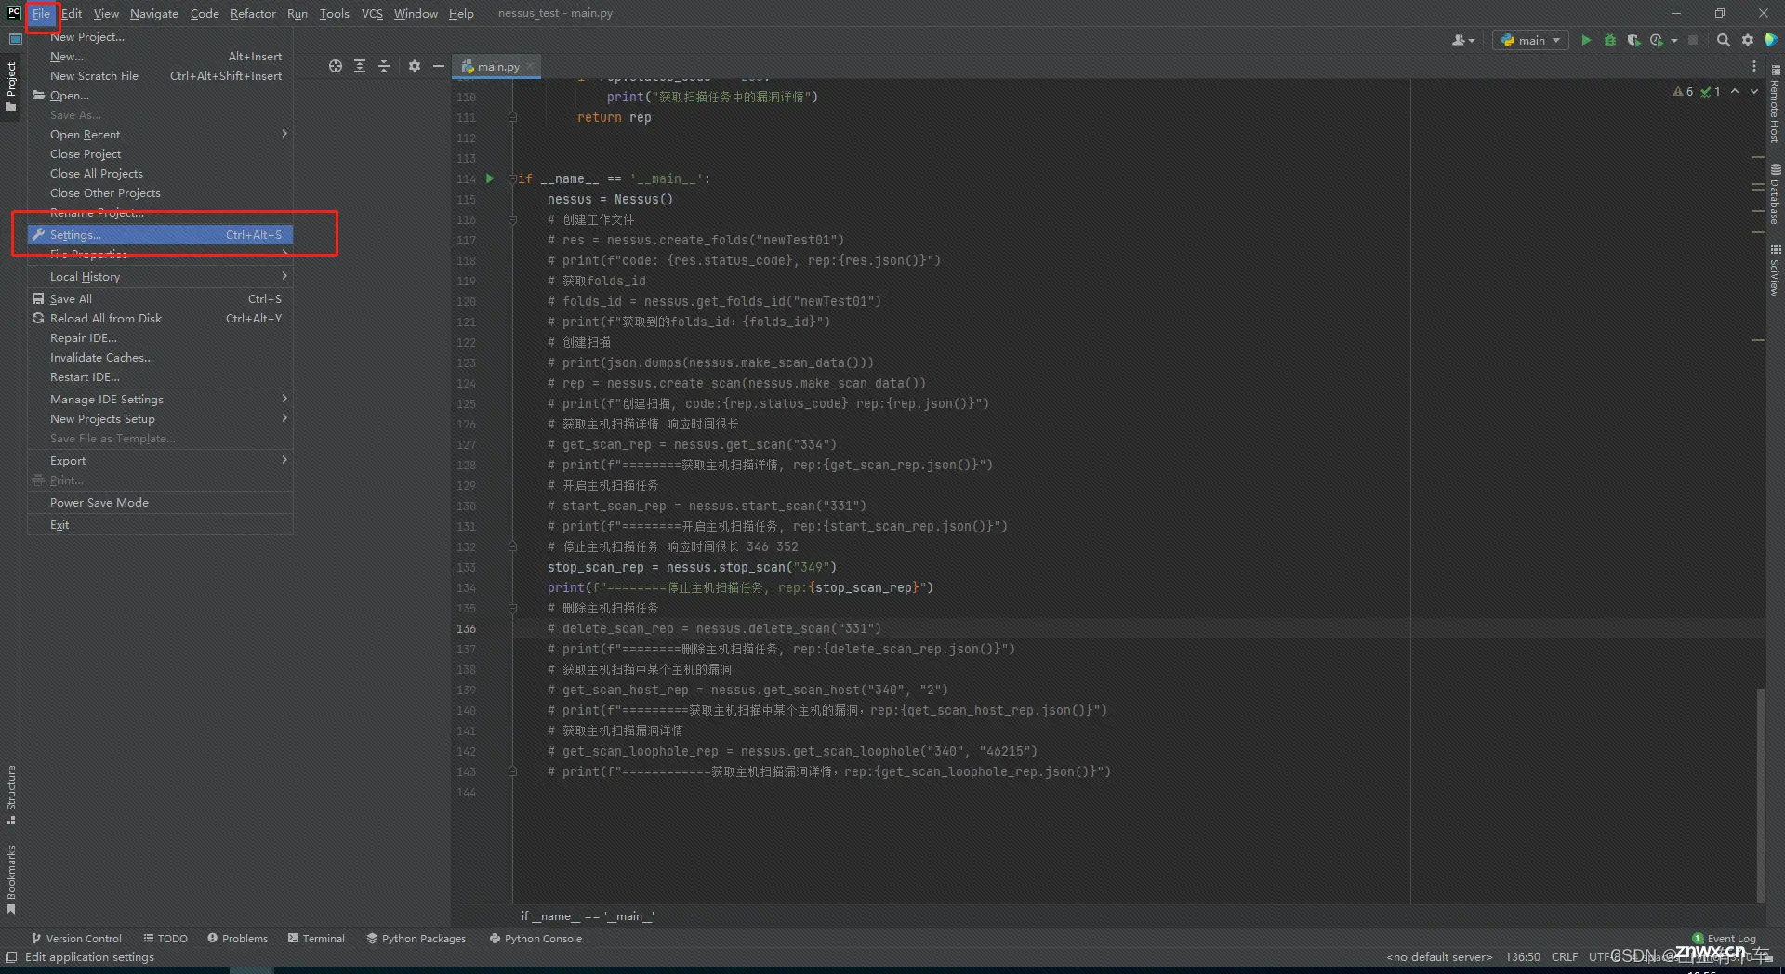Open Event Log in status bar

[1725, 939]
